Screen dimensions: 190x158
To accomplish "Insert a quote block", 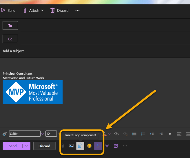I will point(170,134).
